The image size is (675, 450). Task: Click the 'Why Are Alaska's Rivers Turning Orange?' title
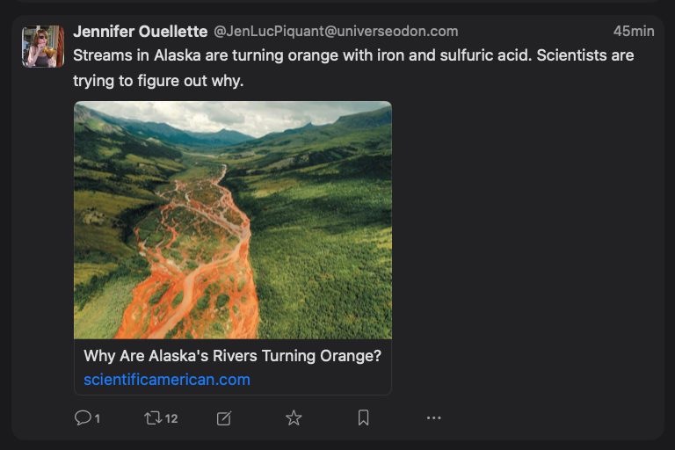[232, 356]
